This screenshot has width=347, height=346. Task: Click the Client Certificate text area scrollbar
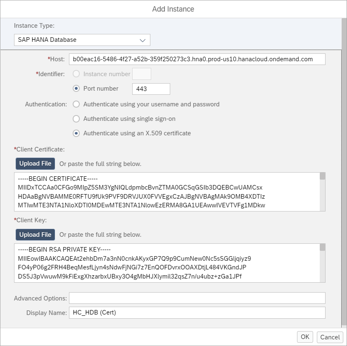click(x=323, y=192)
